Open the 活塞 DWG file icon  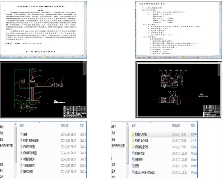click(21, 134)
